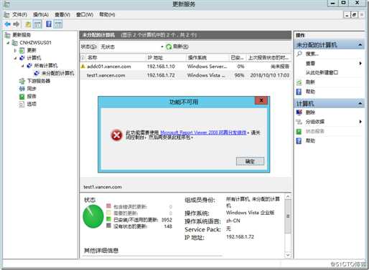The width and height of the screenshot is (369, 270).
Task: Click 从此处新建窗口 in the action pane
Action: pos(322,72)
